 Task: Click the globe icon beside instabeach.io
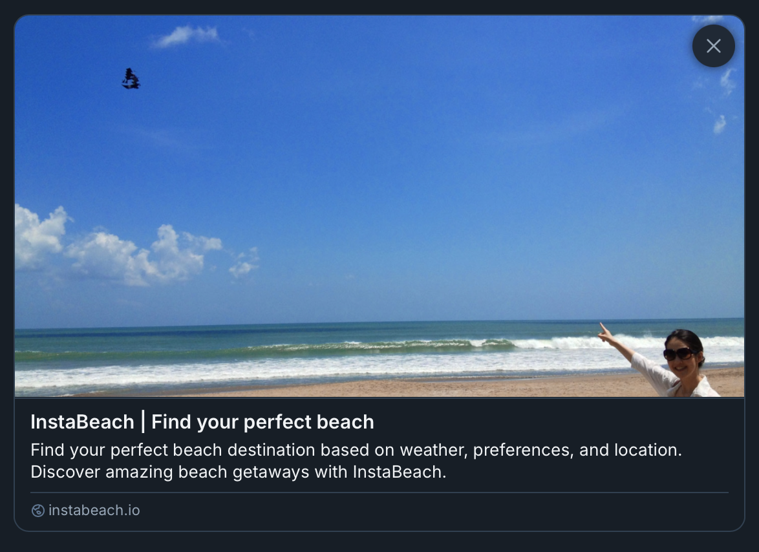[37, 511]
